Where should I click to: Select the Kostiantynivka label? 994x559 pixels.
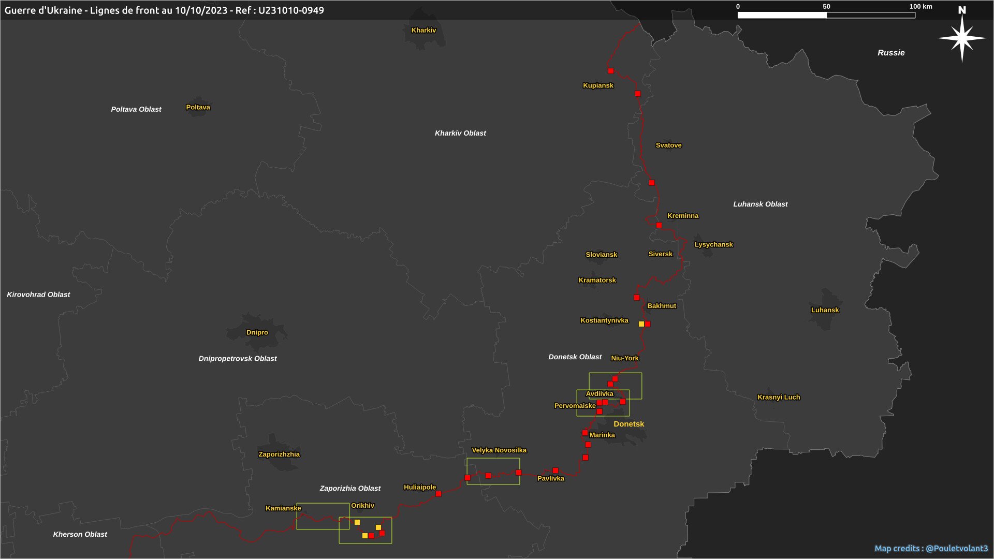pos(604,321)
